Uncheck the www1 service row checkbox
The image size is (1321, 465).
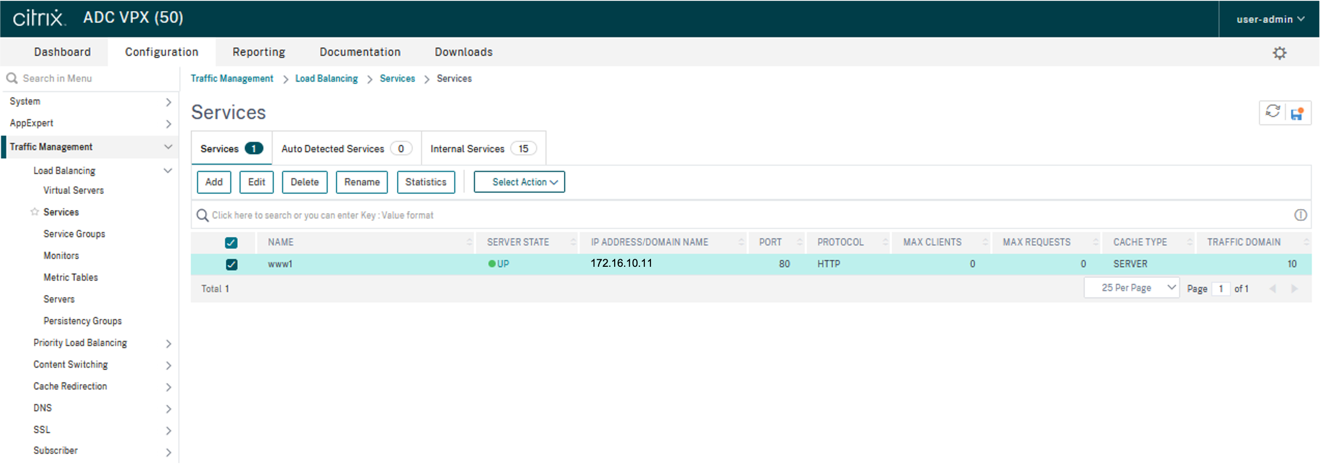pos(231,265)
